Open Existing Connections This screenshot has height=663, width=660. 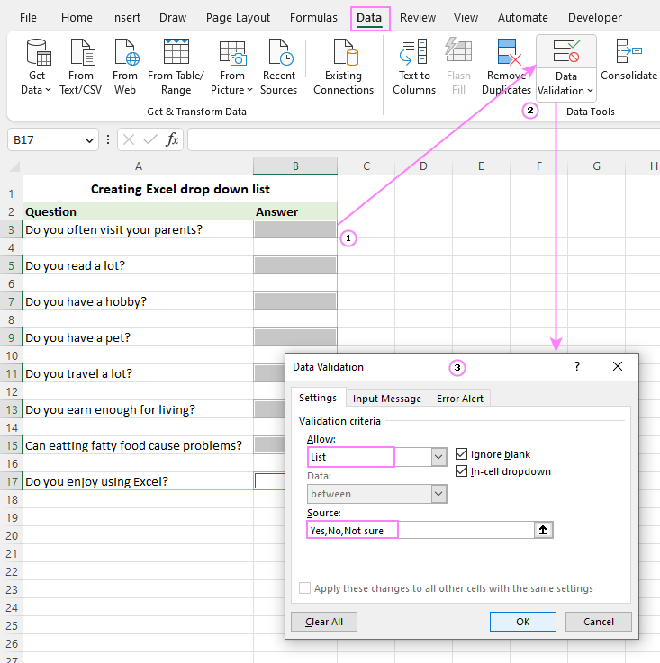coord(343,67)
